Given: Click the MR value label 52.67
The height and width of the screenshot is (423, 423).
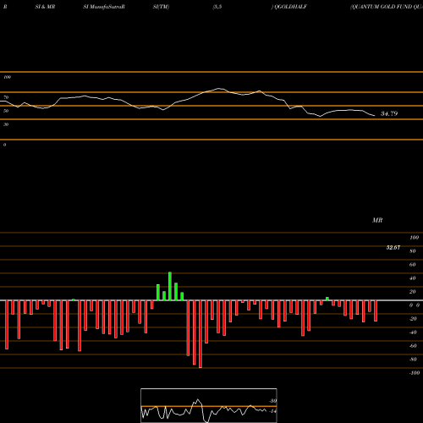Looking at the screenshot, I should point(393,248).
